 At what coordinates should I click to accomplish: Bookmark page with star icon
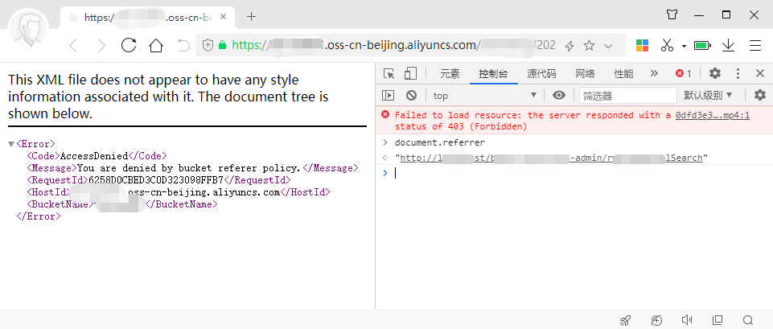point(589,46)
